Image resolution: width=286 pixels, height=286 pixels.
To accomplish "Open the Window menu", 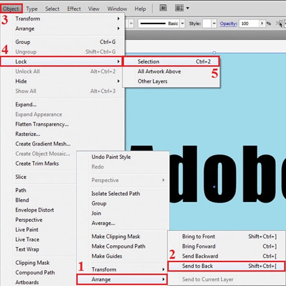I will pos(117,9).
